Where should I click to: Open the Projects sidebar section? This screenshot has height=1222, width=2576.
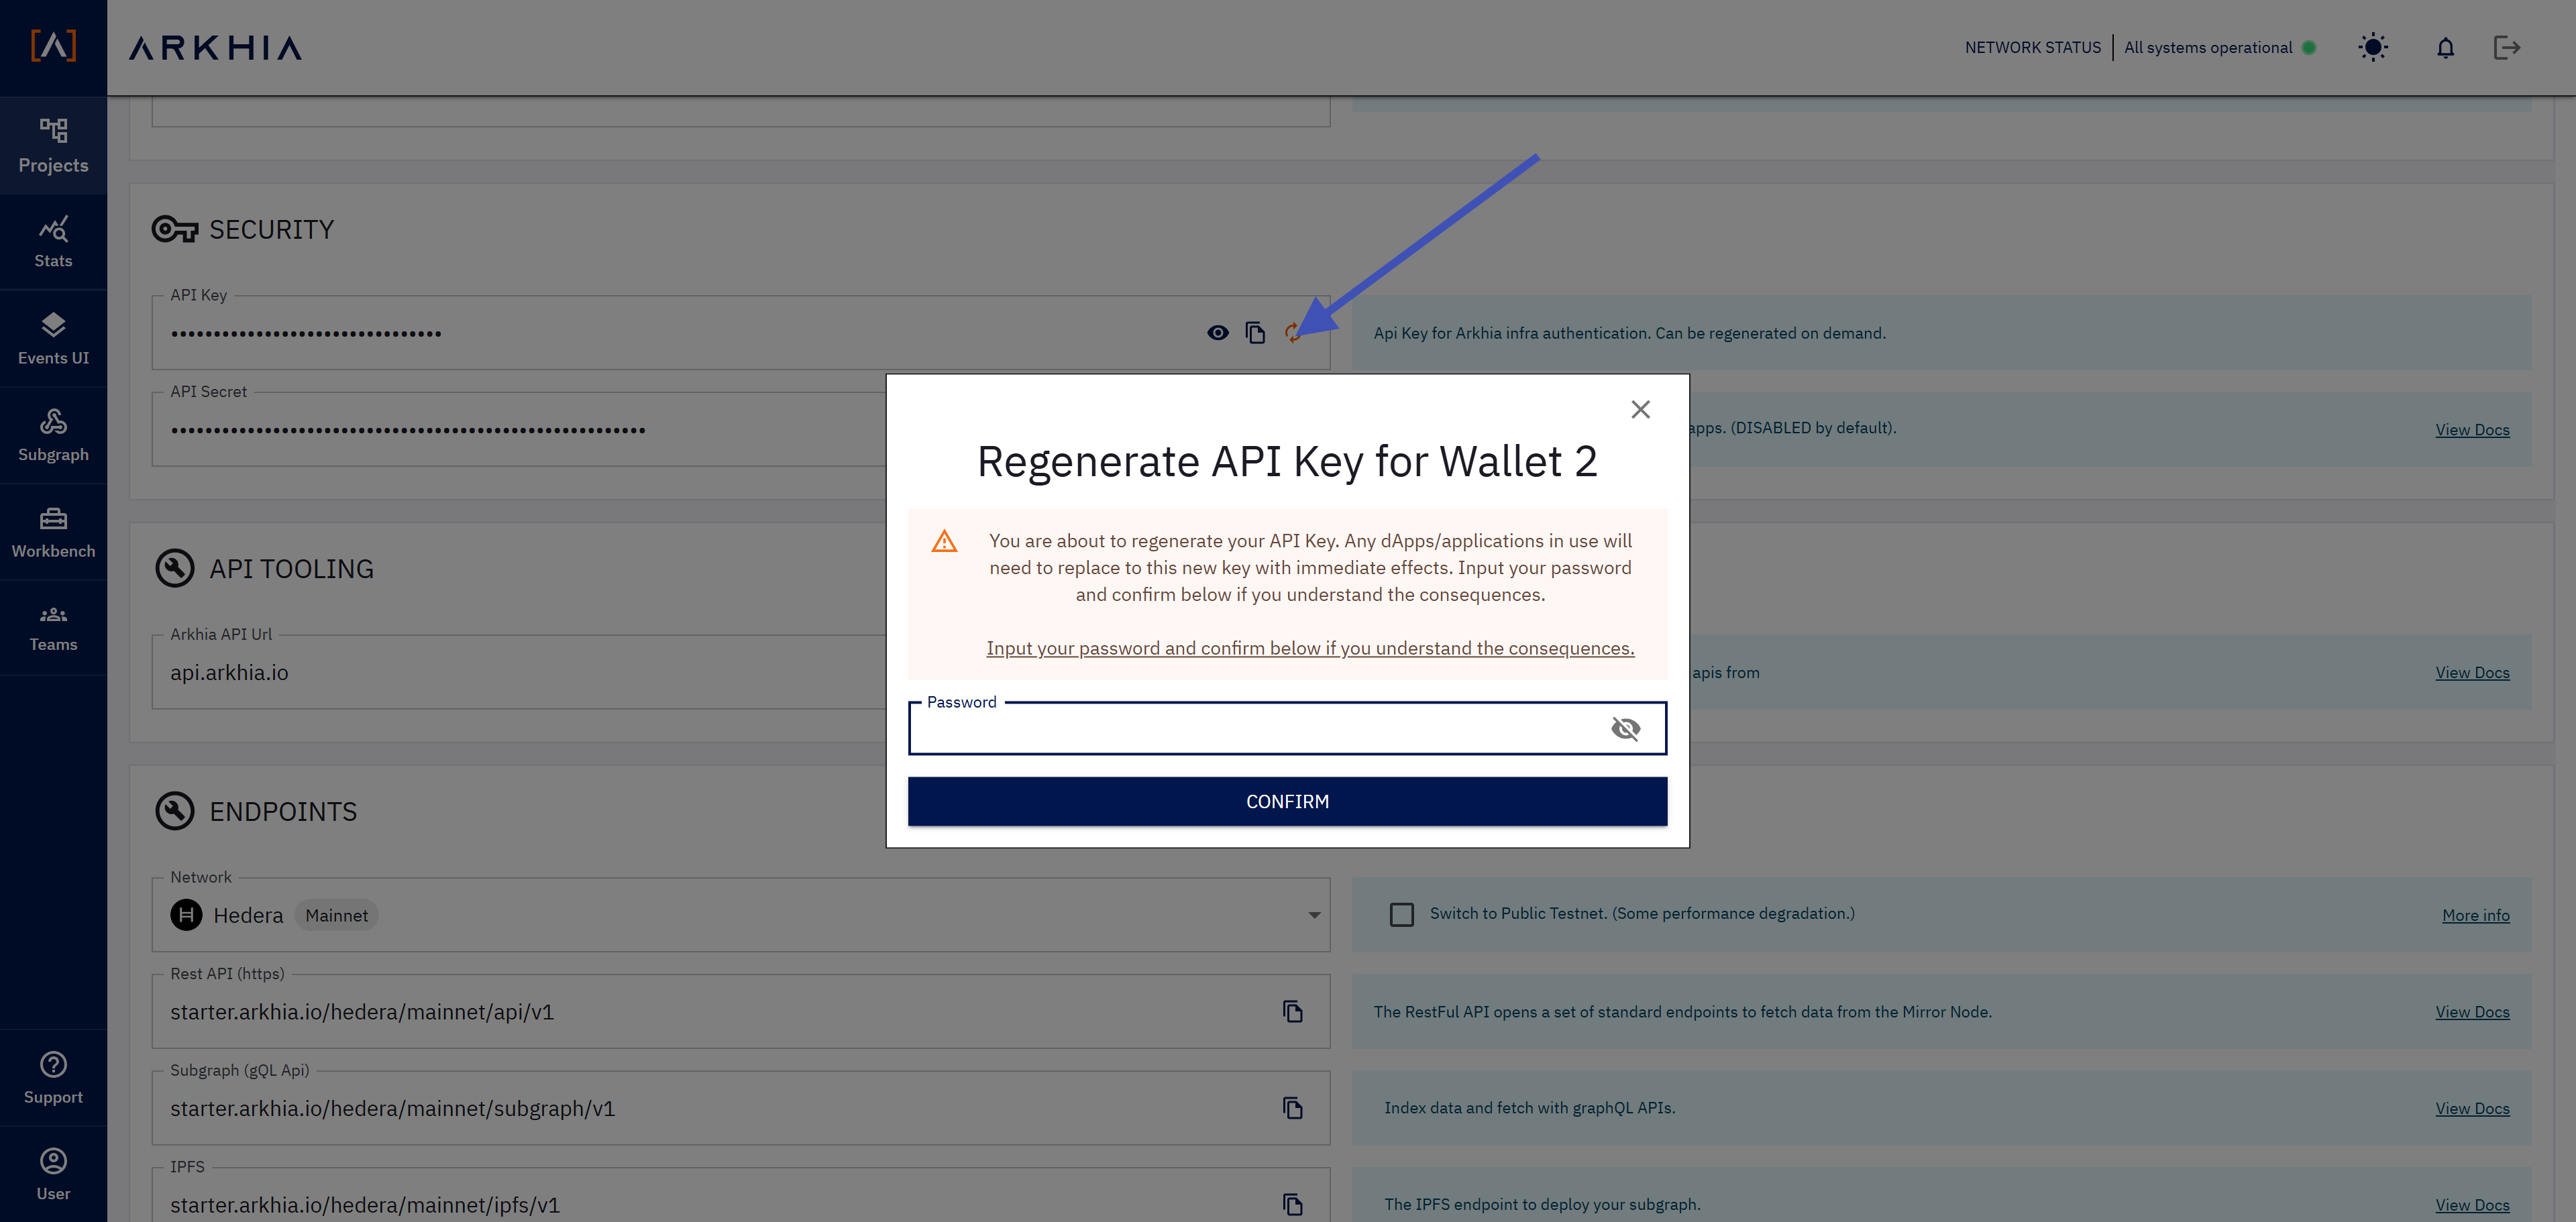click(x=53, y=146)
